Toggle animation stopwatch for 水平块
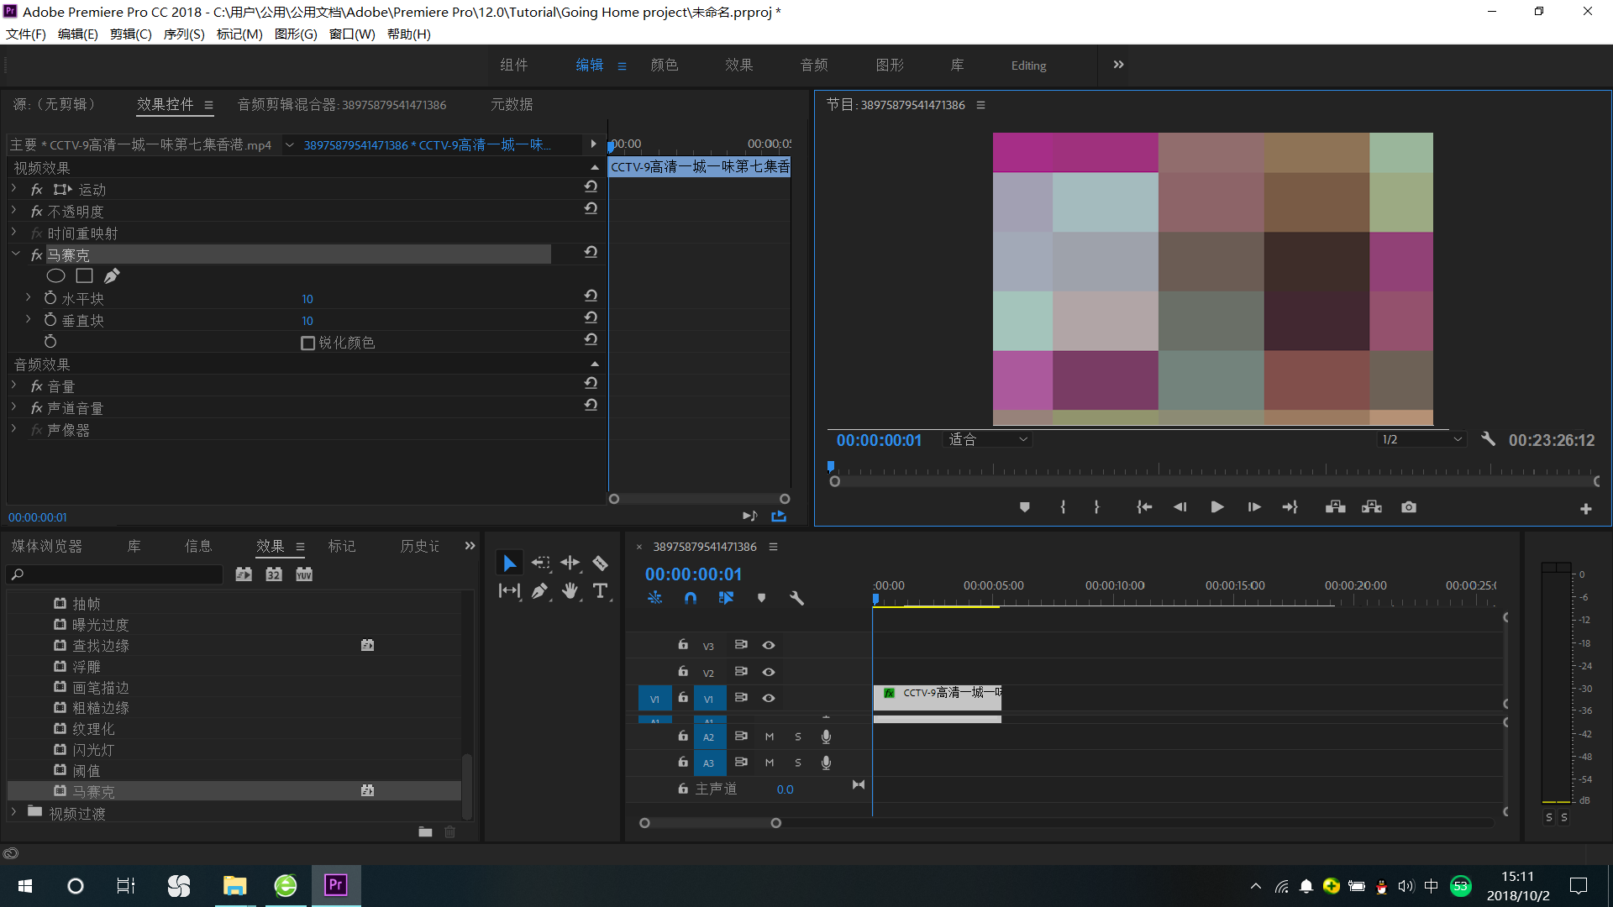The height and width of the screenshot is (907, 1613). 50,298
